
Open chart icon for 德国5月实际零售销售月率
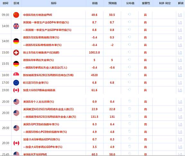point(180,37)
